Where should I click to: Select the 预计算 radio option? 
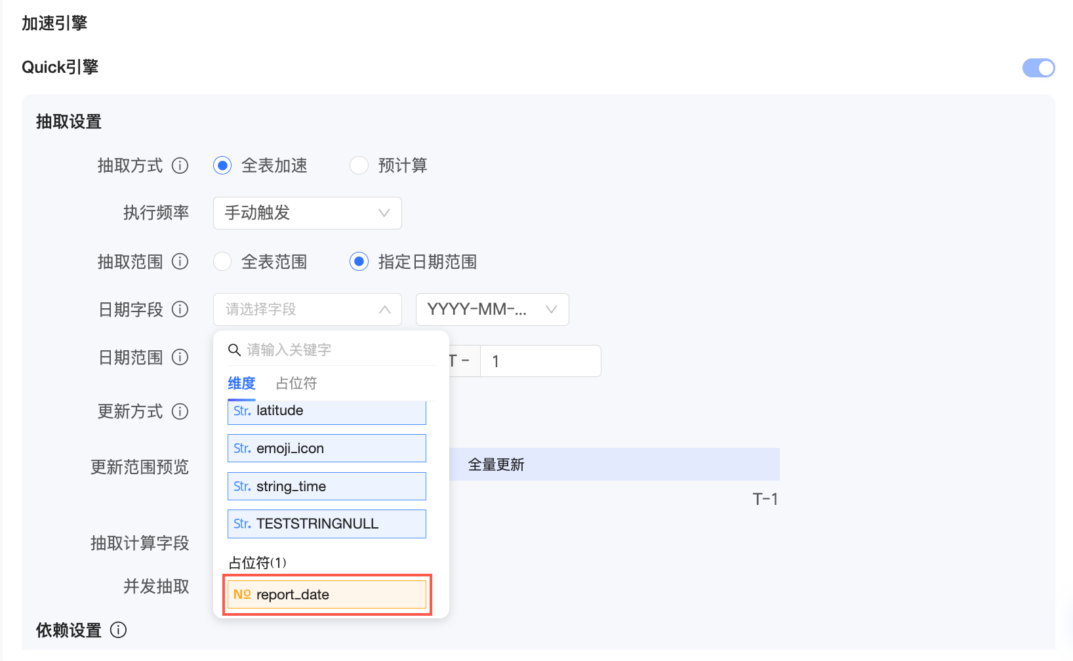(359, 166)
